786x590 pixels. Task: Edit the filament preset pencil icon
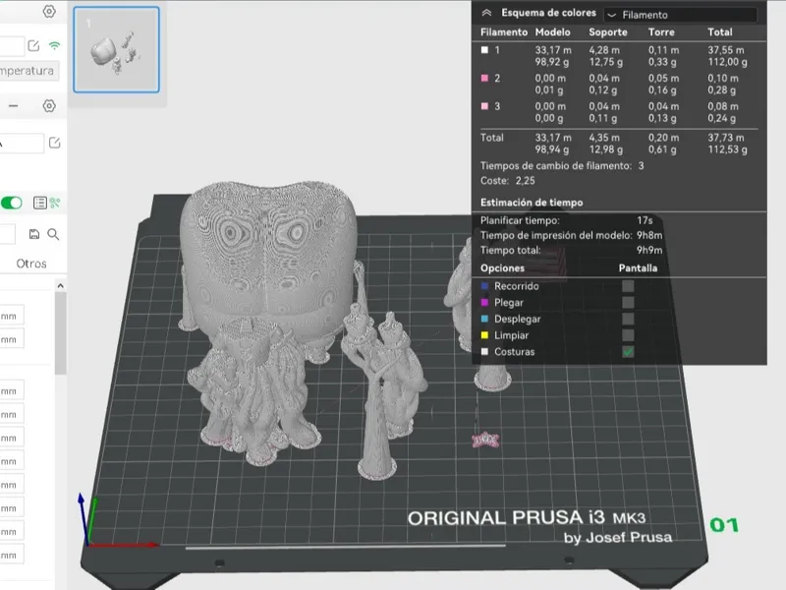click(x=55, y=143)
